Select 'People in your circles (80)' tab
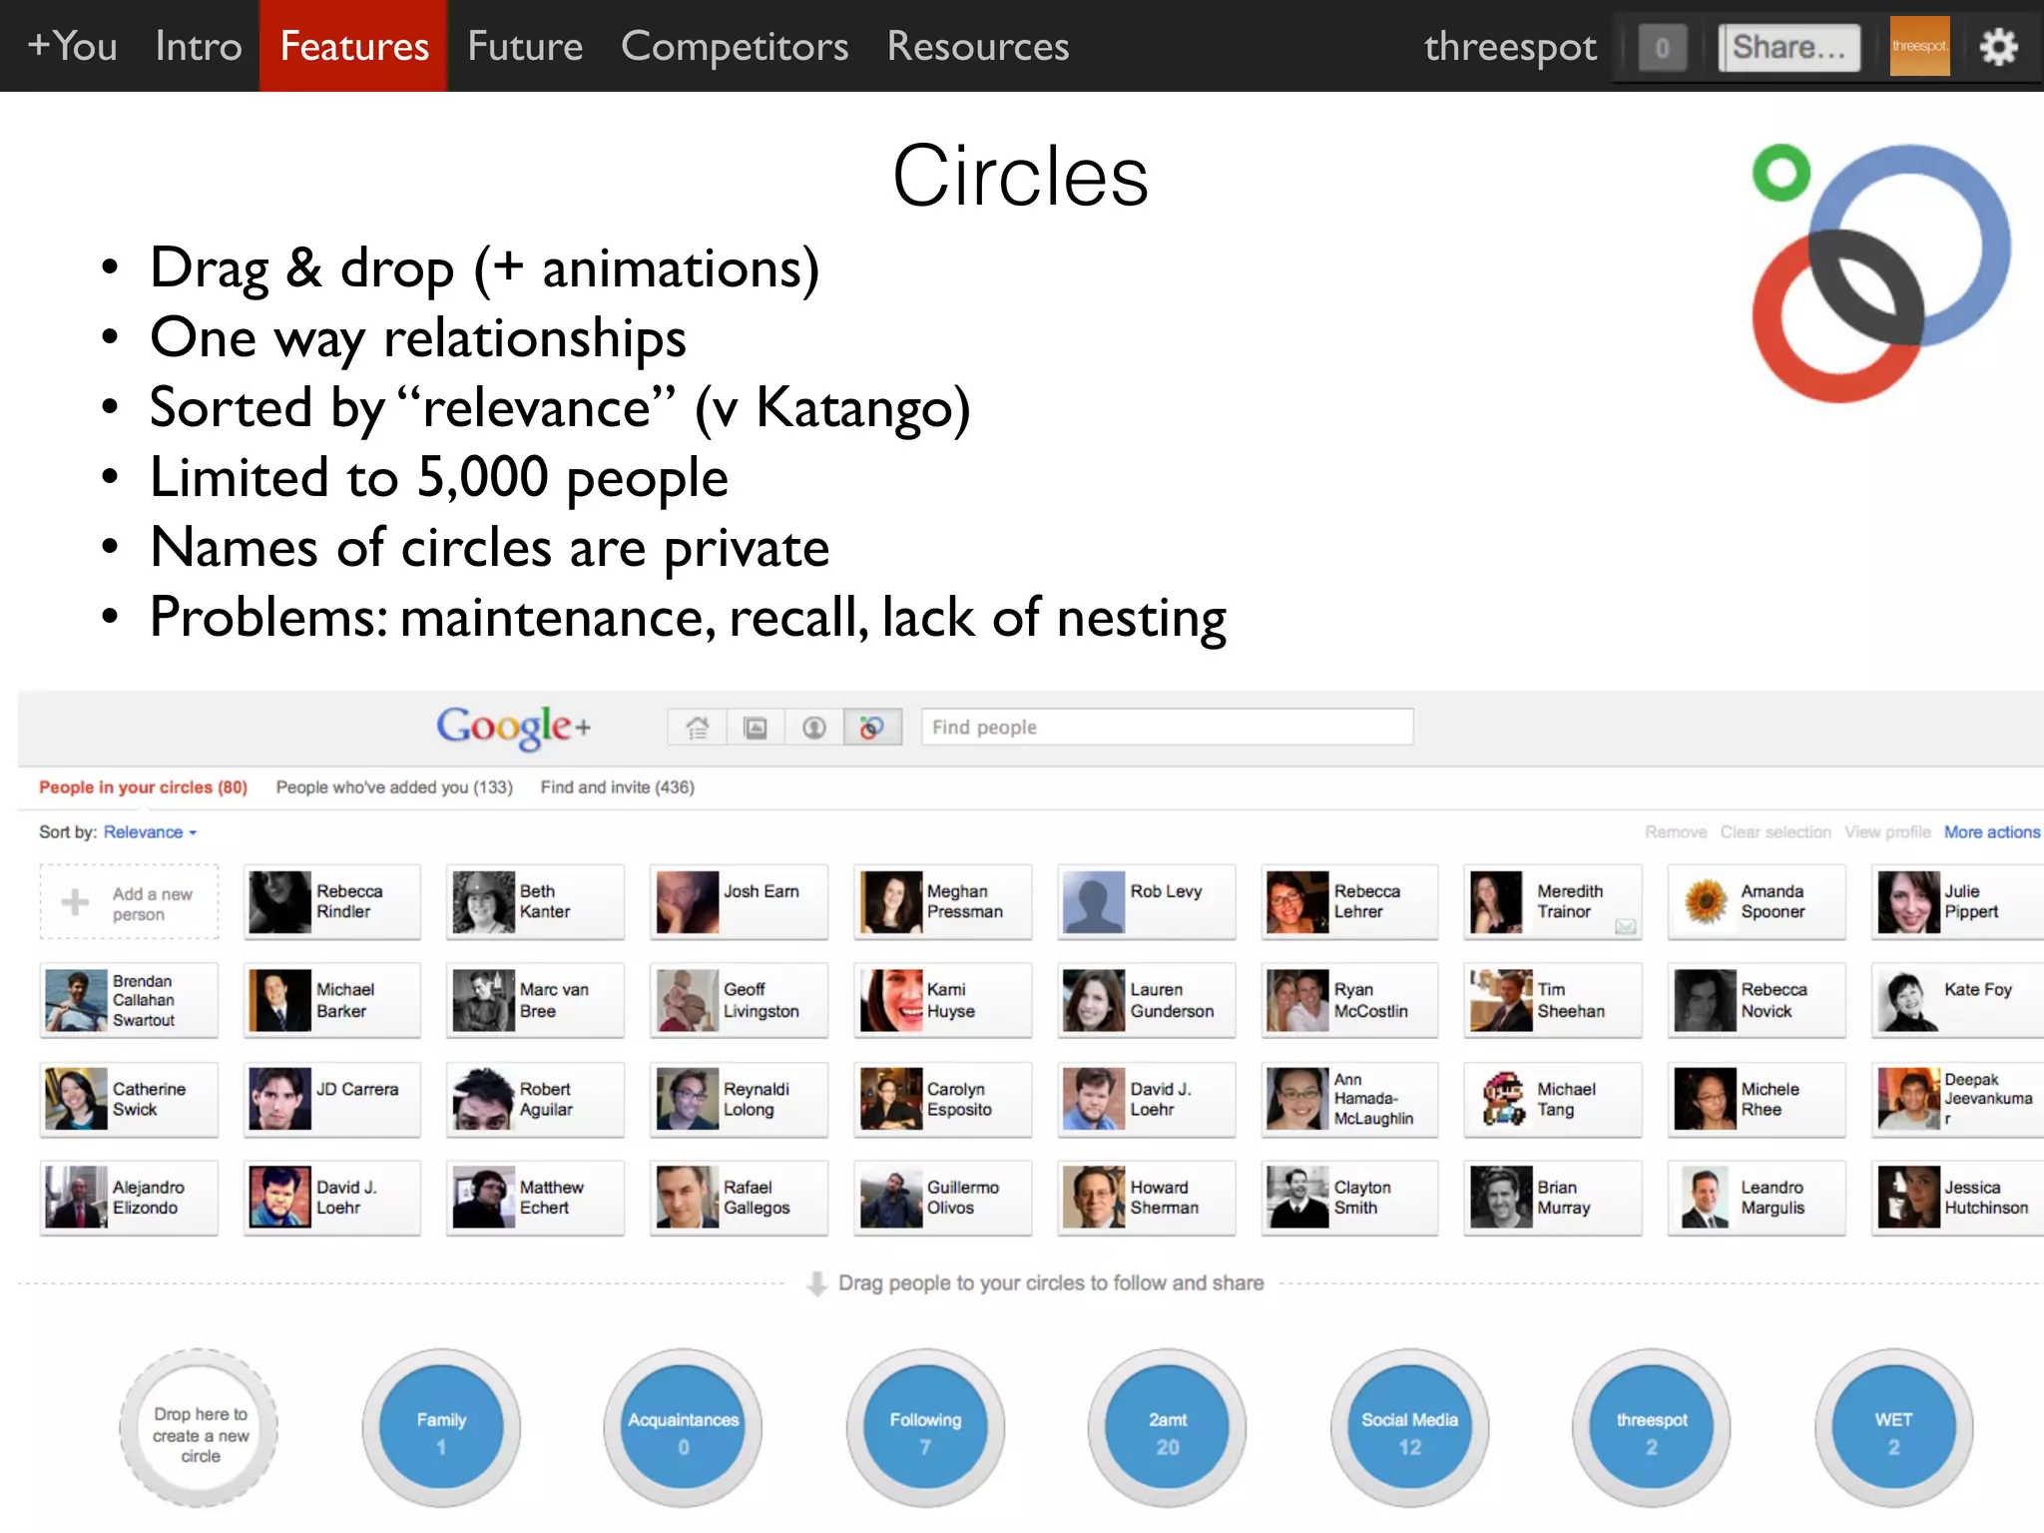This screenshot has height=1533, width=2044. tap(143, 787)
